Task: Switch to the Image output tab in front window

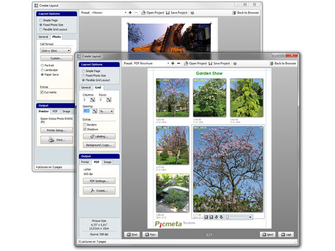Action: pos(107,162)
